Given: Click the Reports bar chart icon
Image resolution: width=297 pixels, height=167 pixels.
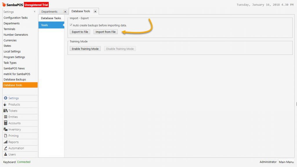Looking at the screenshot, I should click(x=6, y=142).
